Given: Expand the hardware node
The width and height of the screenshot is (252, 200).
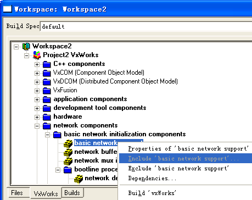Looking at the screenshot, I should (x=37, y=117).
